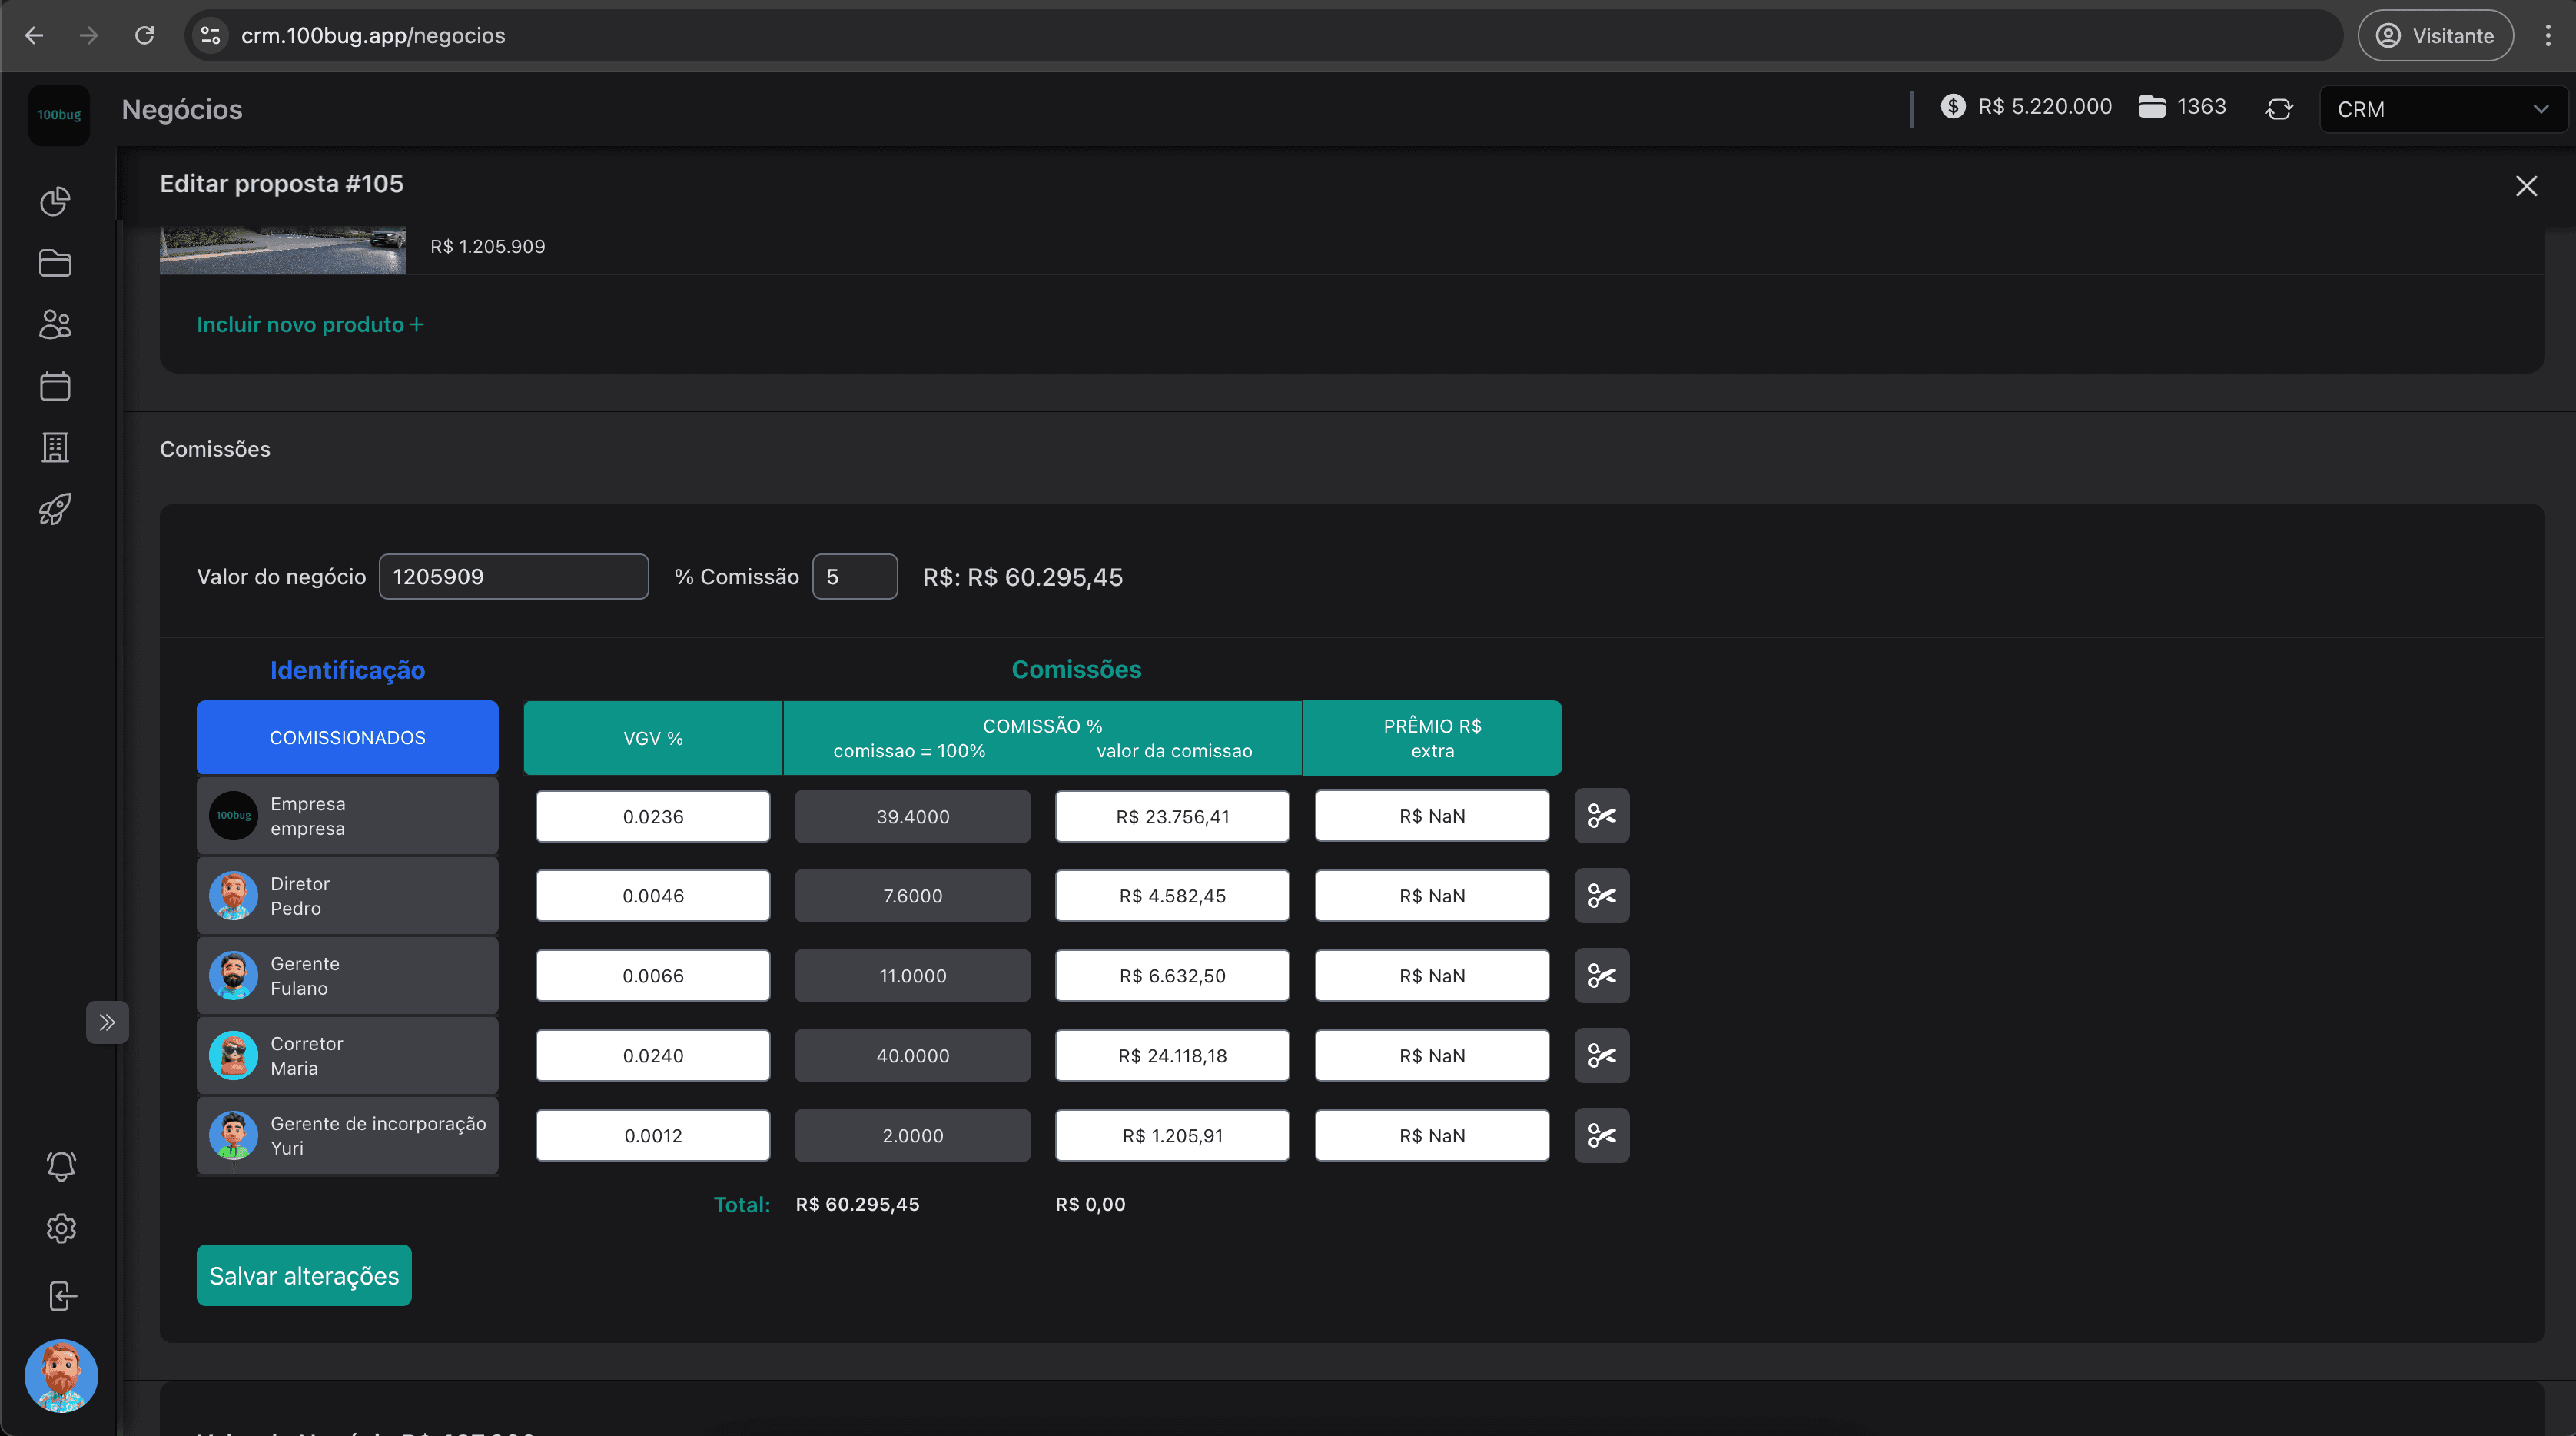
Task: Click Corretor Maria prêmio field R$ NaN
Action: 1433,1056
